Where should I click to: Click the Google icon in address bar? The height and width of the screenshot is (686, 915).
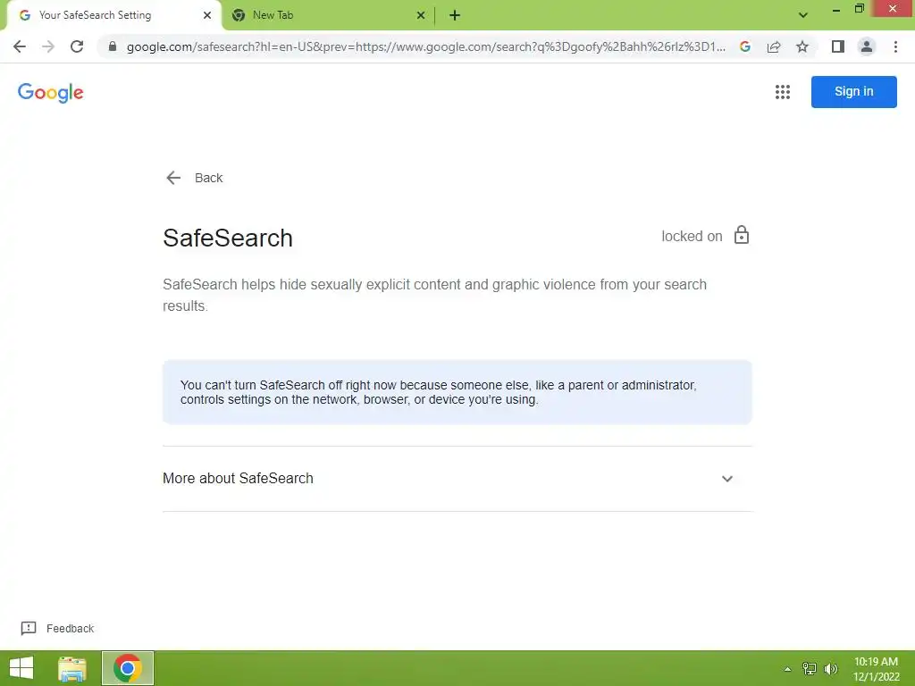point(745,46)
